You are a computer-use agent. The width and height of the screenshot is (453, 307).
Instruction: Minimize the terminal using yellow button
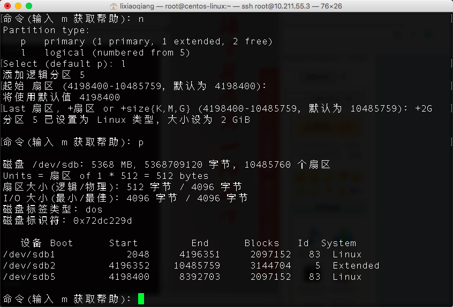(x=18, y=6)
